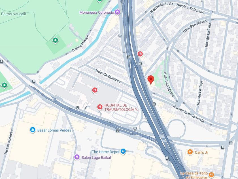Click the Hda. de Quiriceo street label
Viewport: 238px width, 179px height.
tap(108, 76)
